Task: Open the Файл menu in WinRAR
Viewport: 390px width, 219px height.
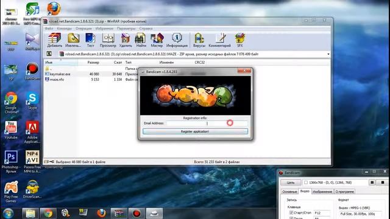Action: click(49, 29)
